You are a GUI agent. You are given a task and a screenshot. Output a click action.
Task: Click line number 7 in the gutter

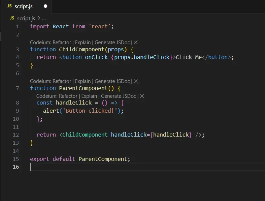[x=18, y=88]
